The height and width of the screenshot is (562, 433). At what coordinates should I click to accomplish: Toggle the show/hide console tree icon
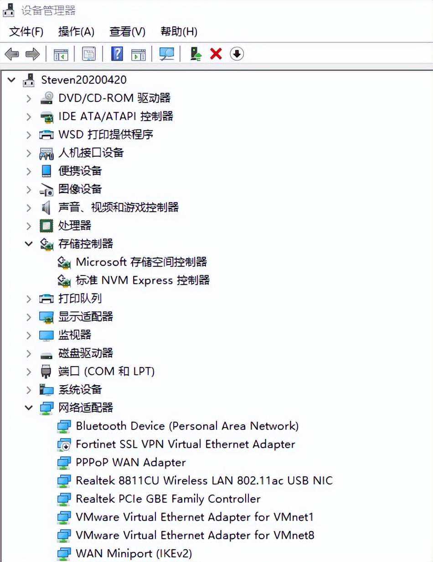tap(61, 54)
